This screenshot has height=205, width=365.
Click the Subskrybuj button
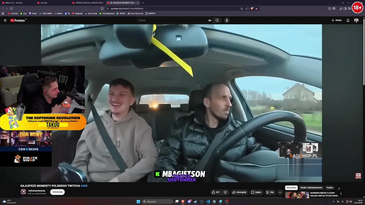(57, 192)
